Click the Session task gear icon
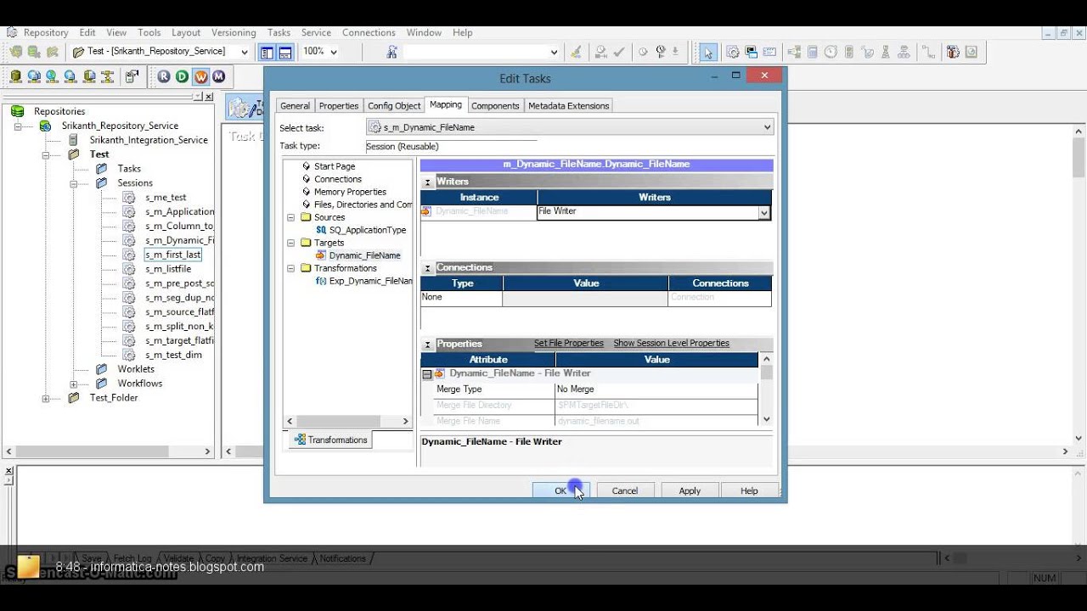 click(732, 52)
